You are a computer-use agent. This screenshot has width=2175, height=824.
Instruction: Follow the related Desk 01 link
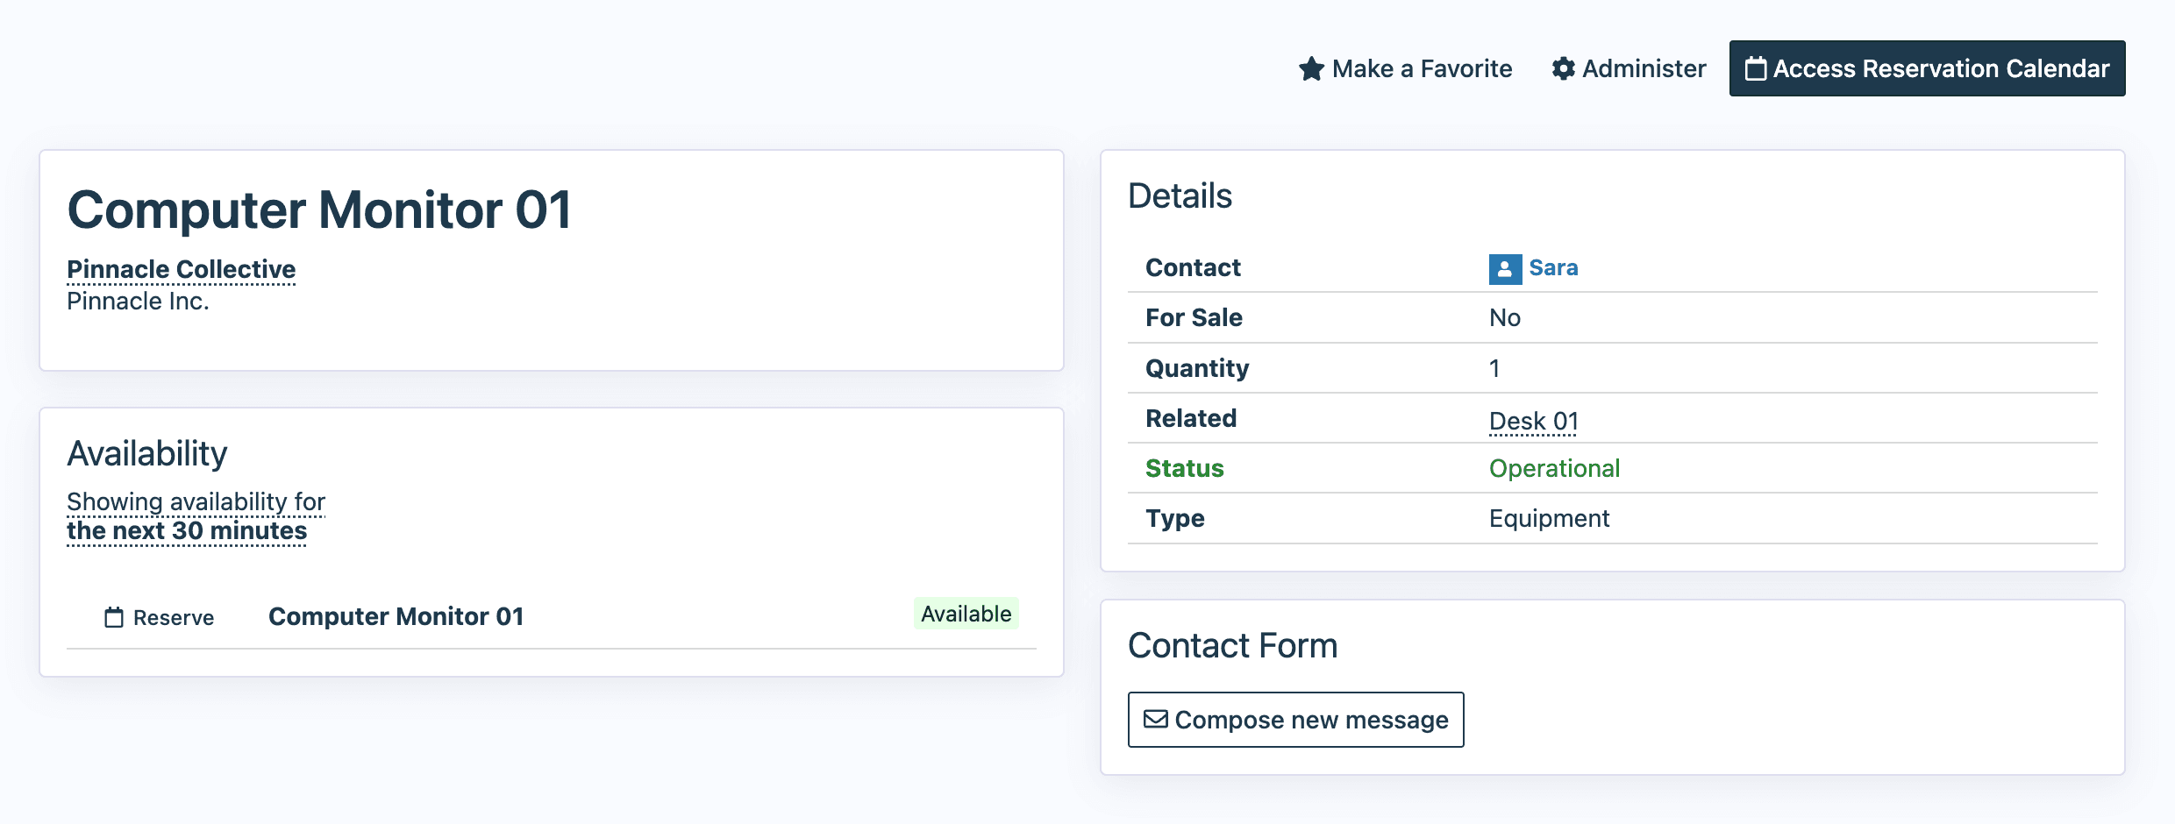pos(1533,422)
